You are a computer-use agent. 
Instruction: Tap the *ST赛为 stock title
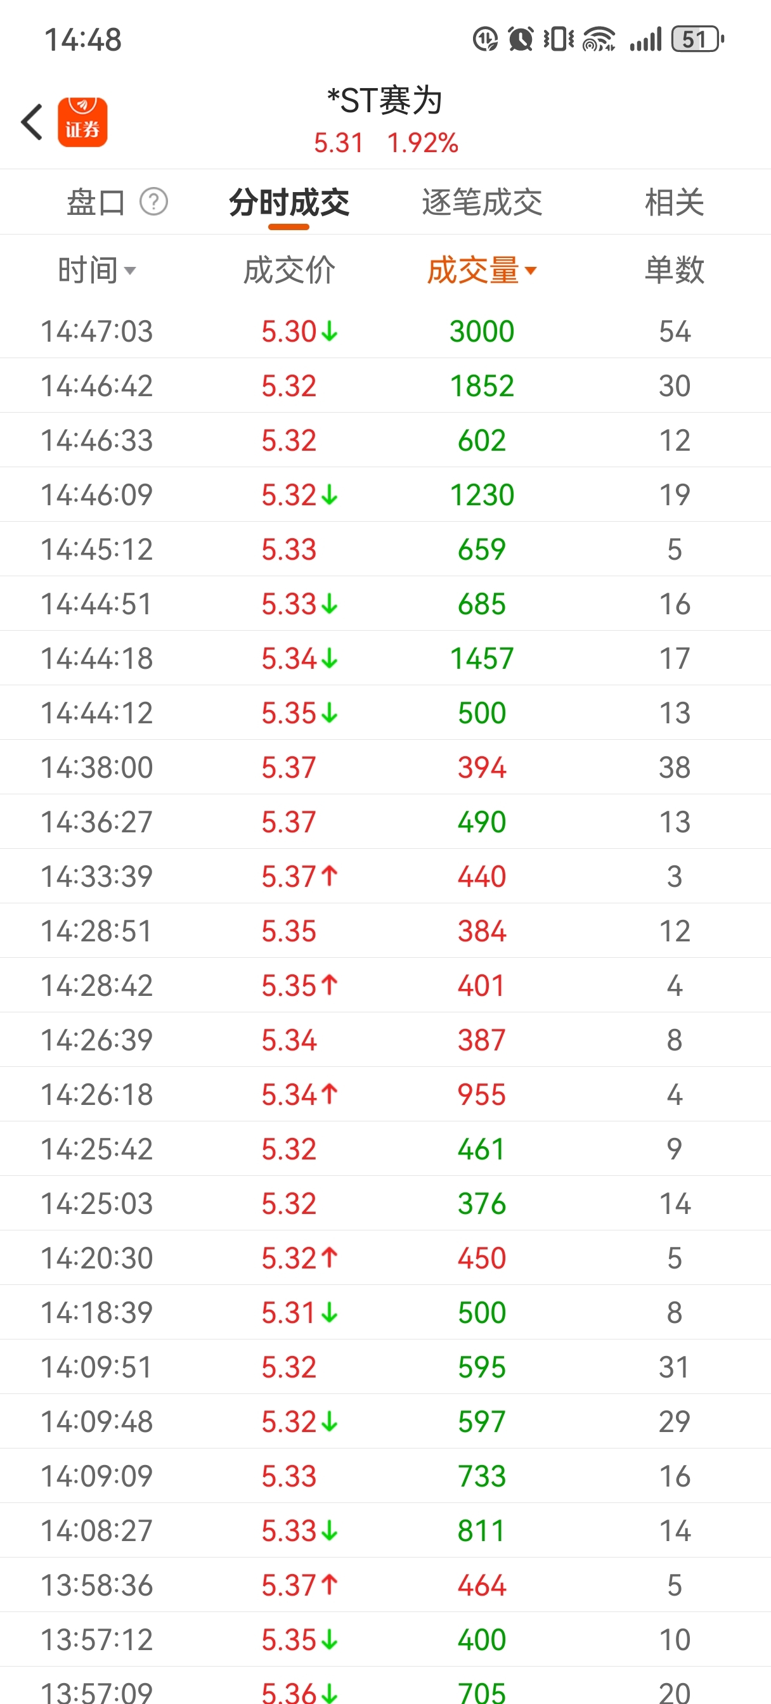tap(385, 101)
